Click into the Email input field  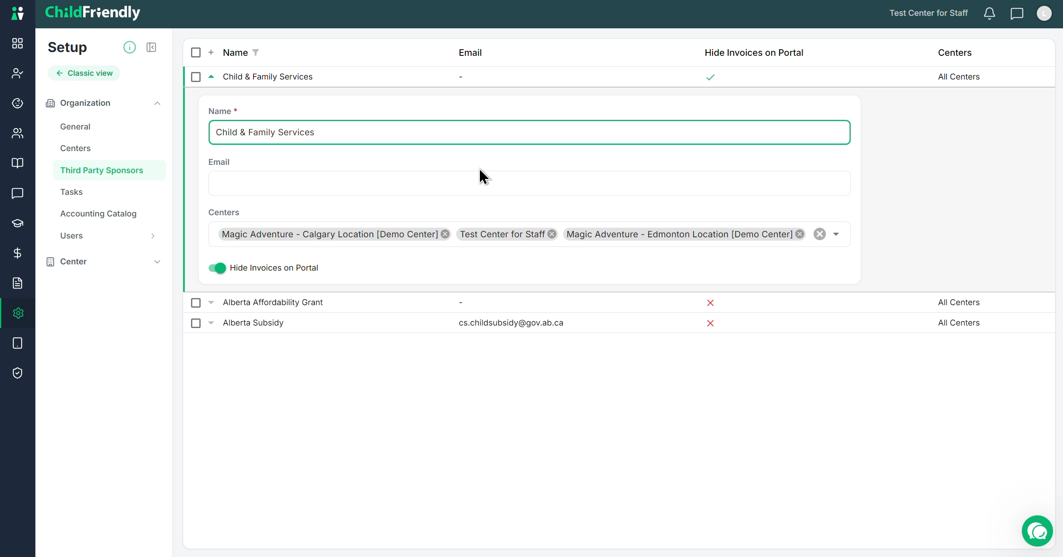[x=529, y=183]
